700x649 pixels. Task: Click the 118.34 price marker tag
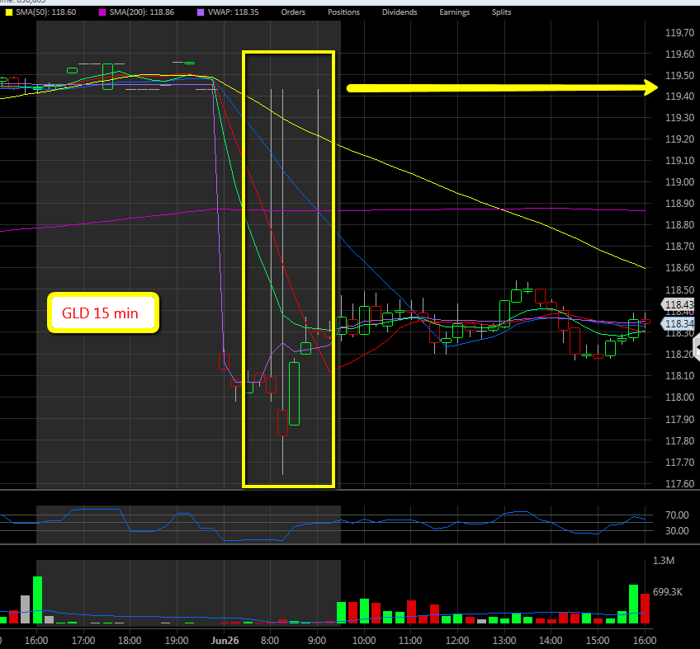680,325
